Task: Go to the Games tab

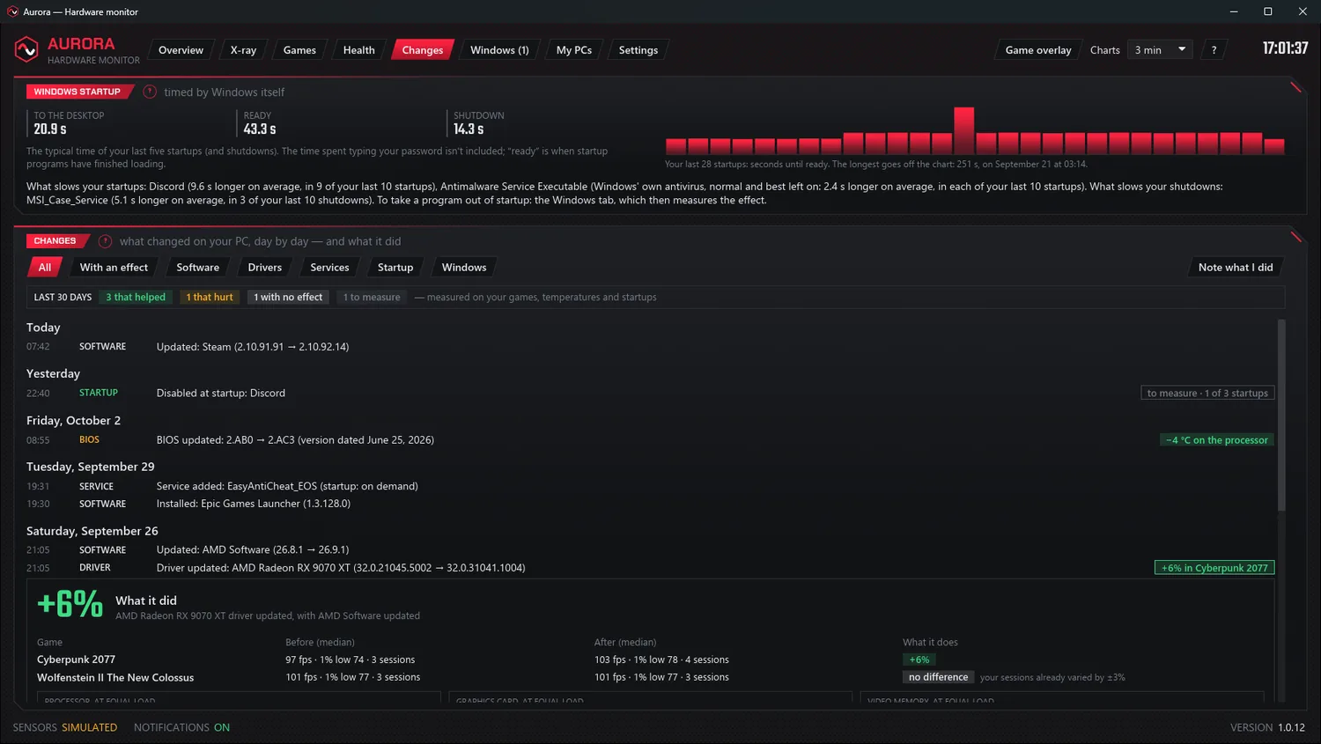Action: pyautogui.click(x=299, y=50)
